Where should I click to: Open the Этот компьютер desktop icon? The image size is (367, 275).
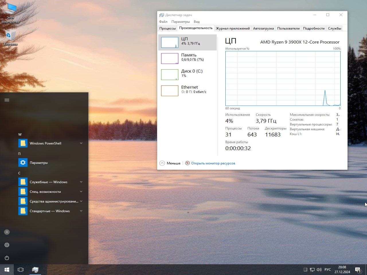coord(10,13)
